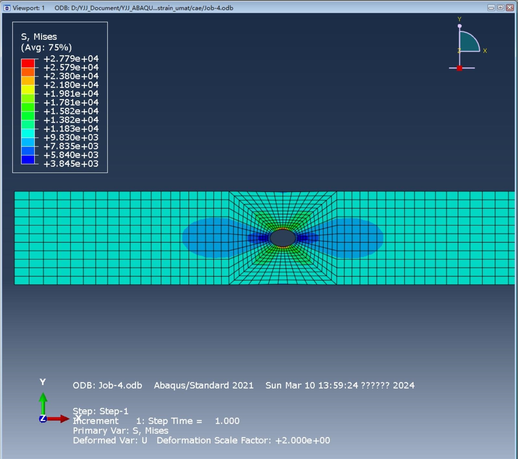Click the ODB file path in title bar
This screenshot has width=518, height=459.
pos(144,8)
